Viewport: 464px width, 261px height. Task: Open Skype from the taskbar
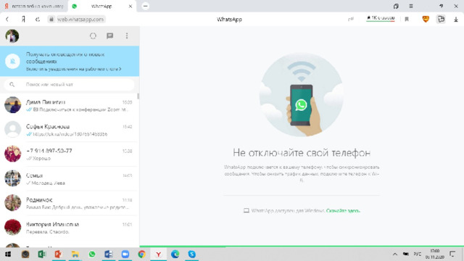(191, 254)
